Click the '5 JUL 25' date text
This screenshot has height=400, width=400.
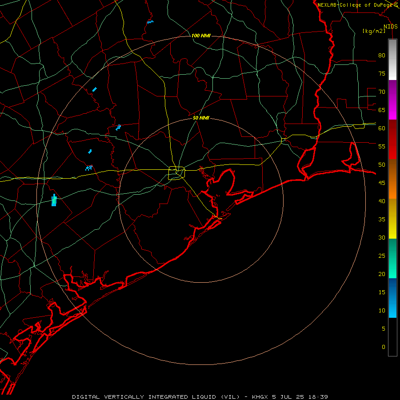pyautogui.click(x=288, y=397)
